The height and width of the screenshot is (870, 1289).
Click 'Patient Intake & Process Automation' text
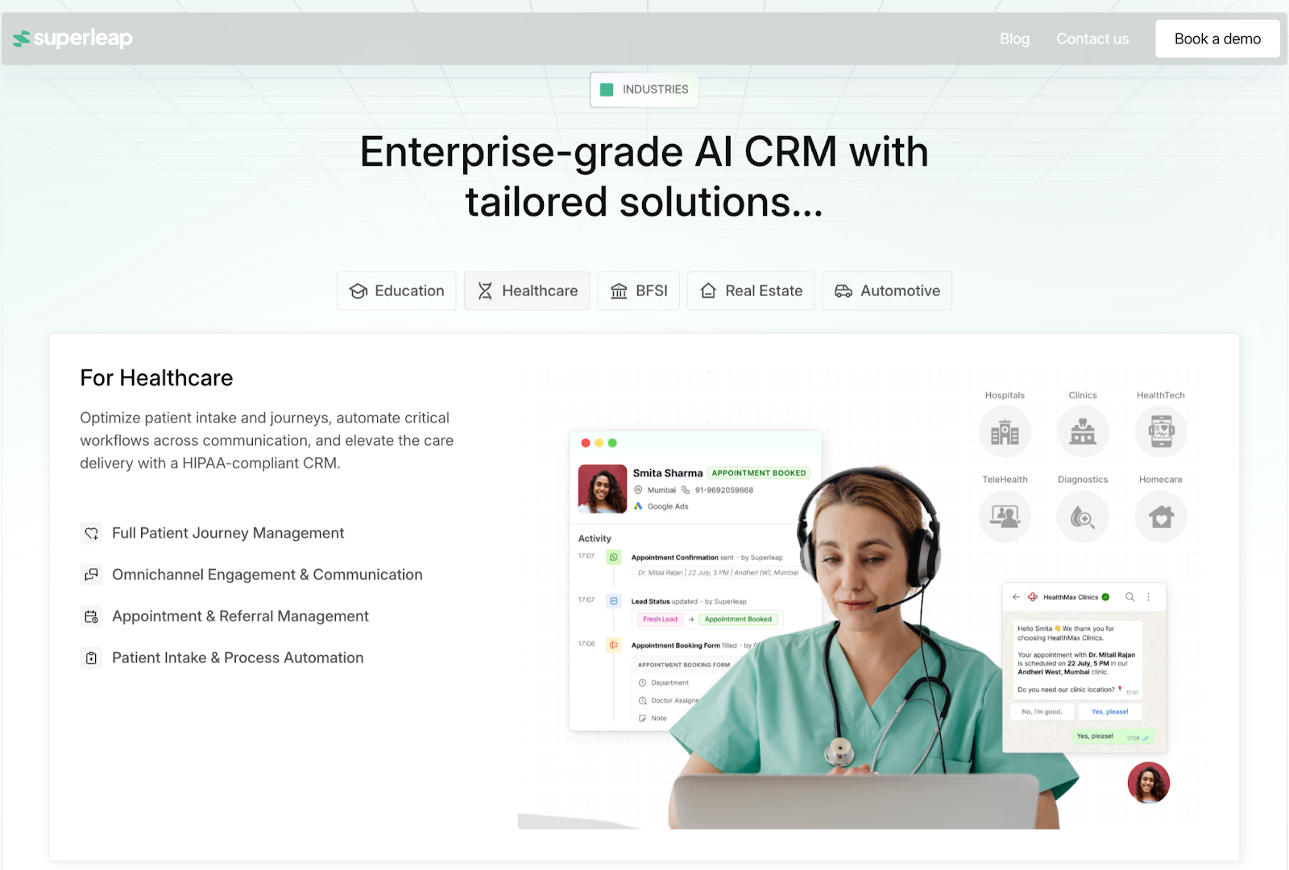tap(238, 658)
